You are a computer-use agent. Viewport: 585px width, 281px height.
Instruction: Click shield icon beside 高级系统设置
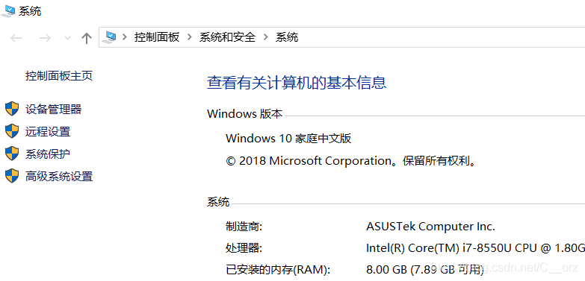point(12,176)
